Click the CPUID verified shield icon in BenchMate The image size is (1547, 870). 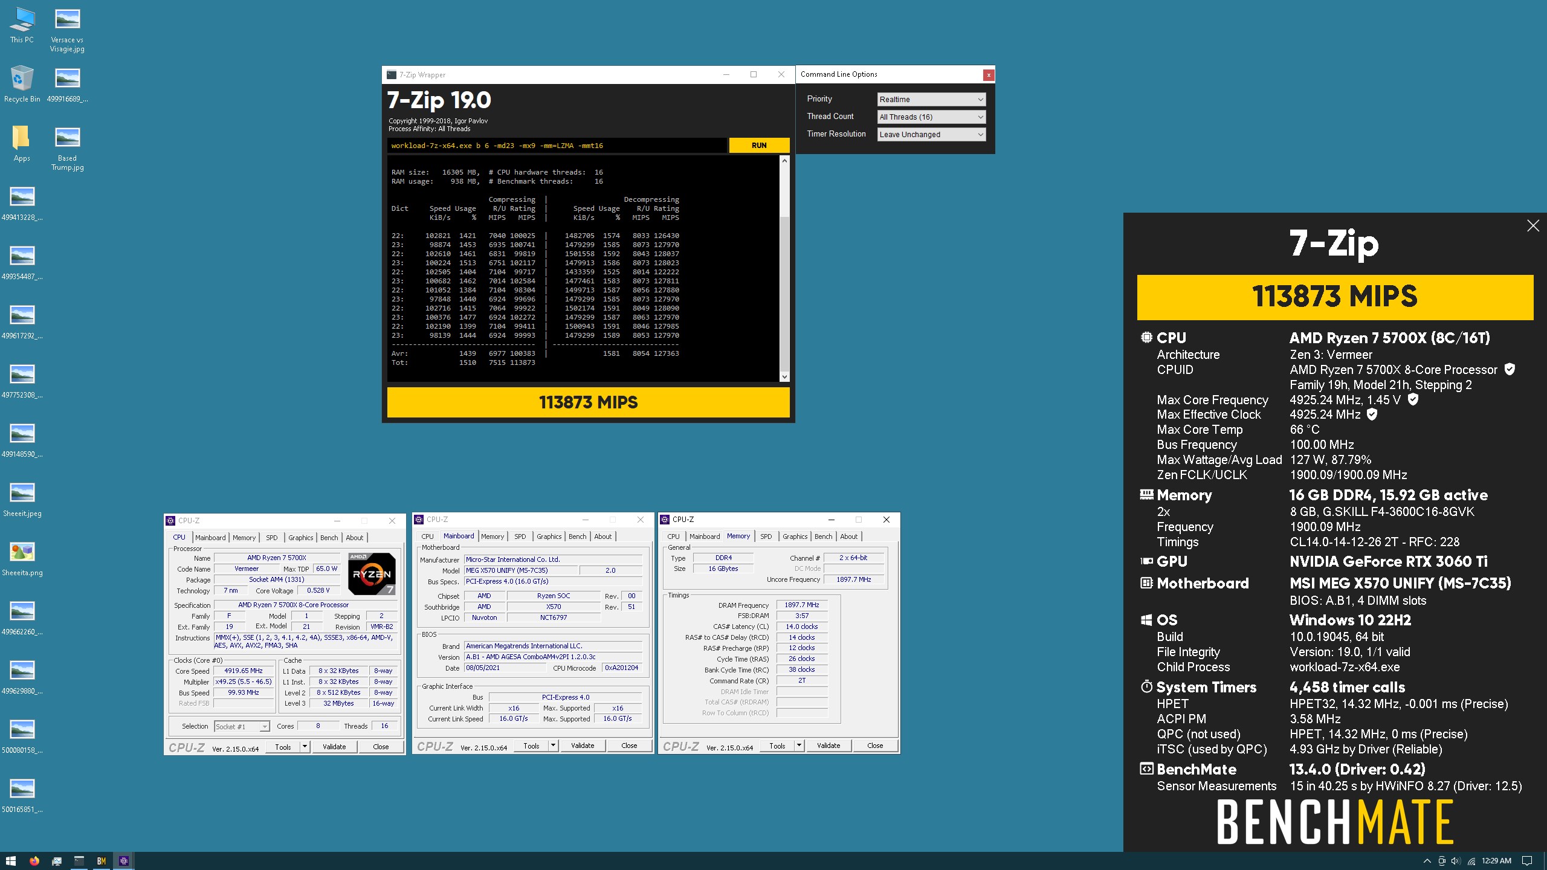pos(1509,369)
